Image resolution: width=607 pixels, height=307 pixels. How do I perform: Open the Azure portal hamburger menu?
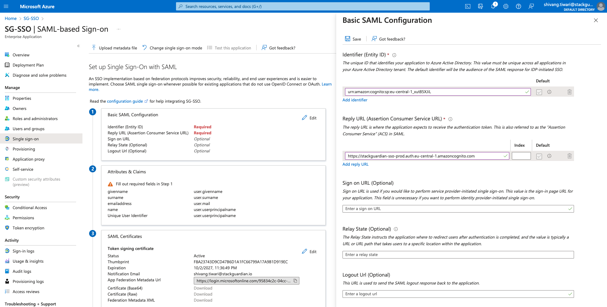click(x=6, y=6)
